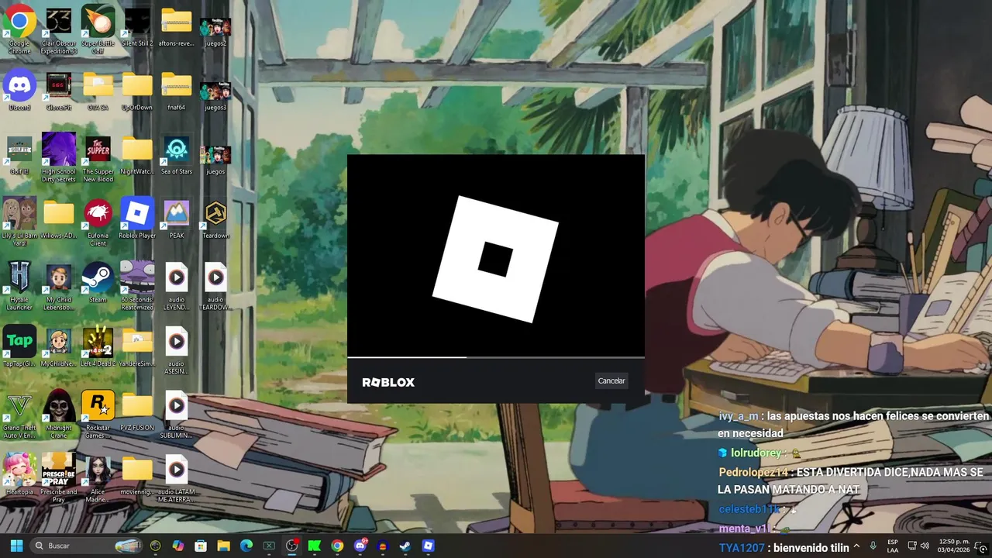Viewport: 992px width, 558px height.
Task: Cancel the Roblox launcher loading
Action: 611,381
